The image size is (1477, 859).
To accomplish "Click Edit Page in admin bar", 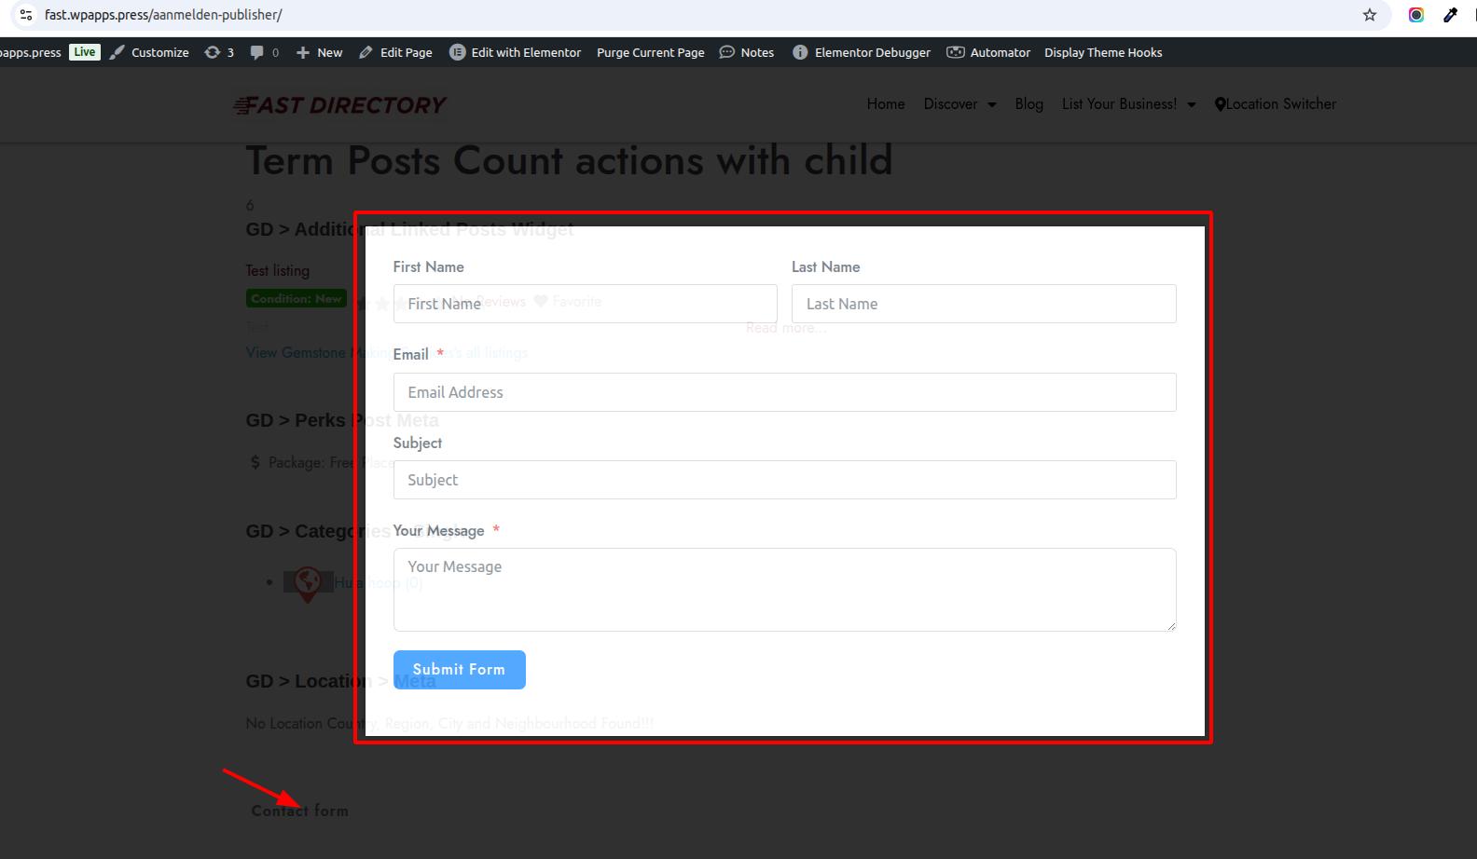I will [395, 53].
